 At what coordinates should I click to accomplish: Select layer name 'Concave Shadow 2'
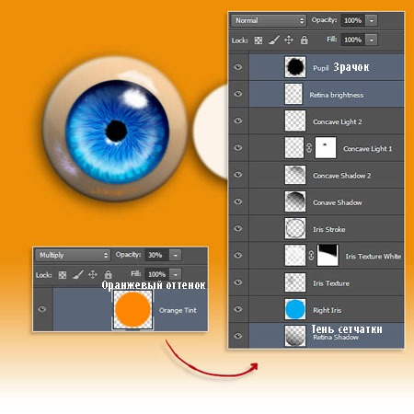[x=342, y=176]
